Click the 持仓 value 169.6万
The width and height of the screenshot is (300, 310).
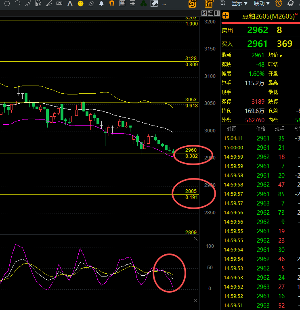254,111
